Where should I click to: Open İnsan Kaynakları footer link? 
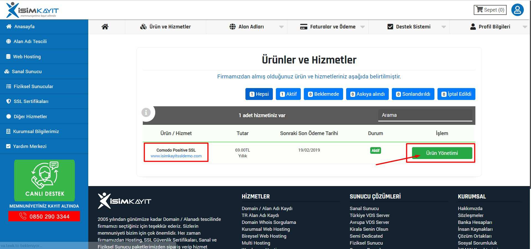pos(475,229)
